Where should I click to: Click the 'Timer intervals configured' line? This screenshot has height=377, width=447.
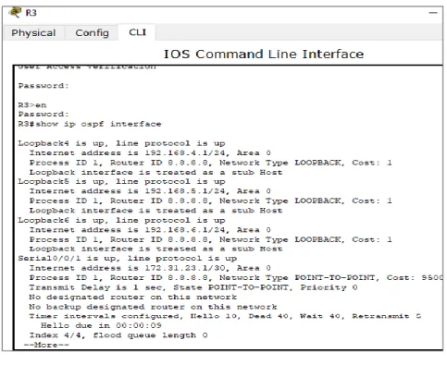[225, 316]
